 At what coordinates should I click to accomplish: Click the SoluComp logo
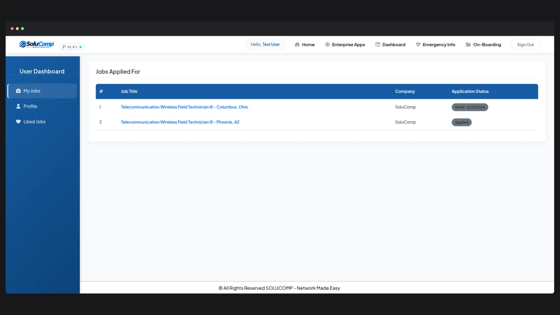tap(37, 44)
